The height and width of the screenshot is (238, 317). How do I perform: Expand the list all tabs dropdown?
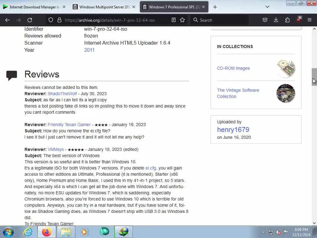pos(267,7)
